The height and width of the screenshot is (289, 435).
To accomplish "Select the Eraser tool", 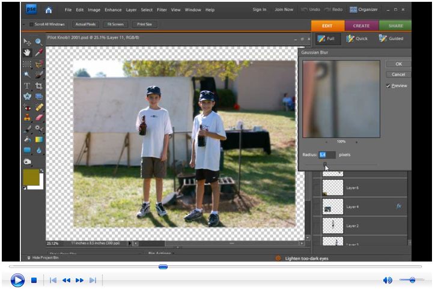I will click(x=39, y=118).
